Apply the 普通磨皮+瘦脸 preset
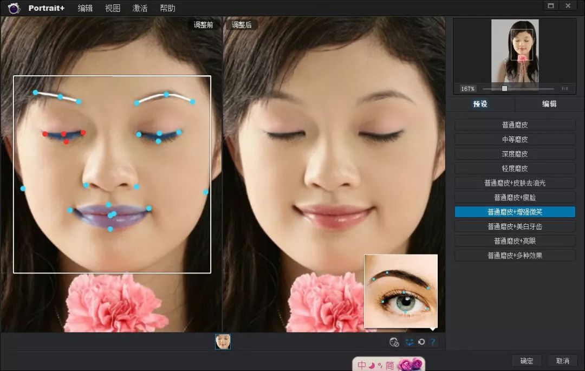Viewport: 585px width, 371px height. 515,197
